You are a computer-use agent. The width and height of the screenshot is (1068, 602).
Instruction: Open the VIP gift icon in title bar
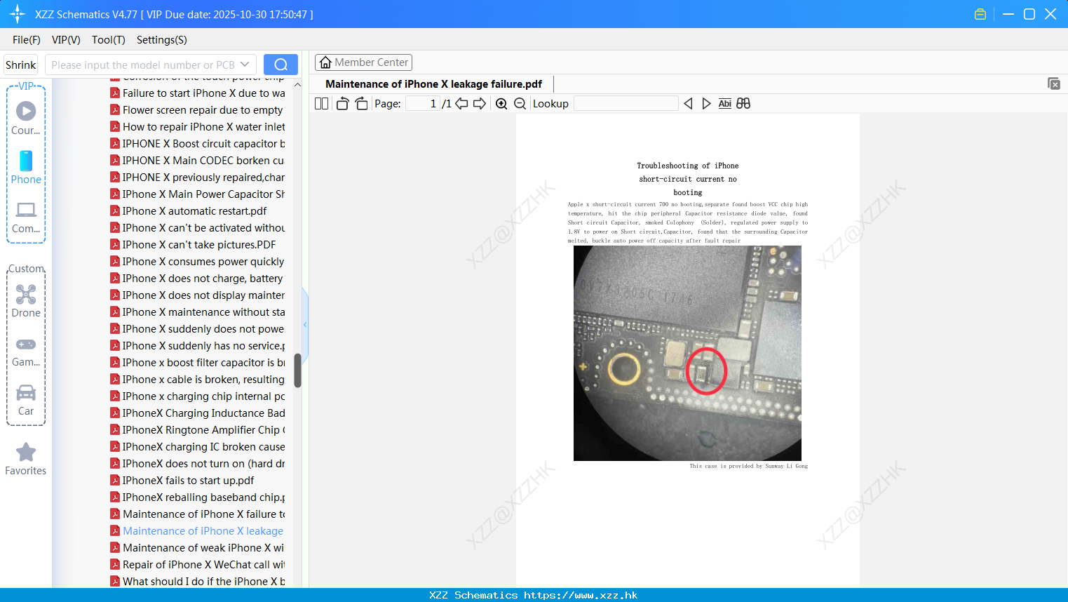click(x=980, y=14)
